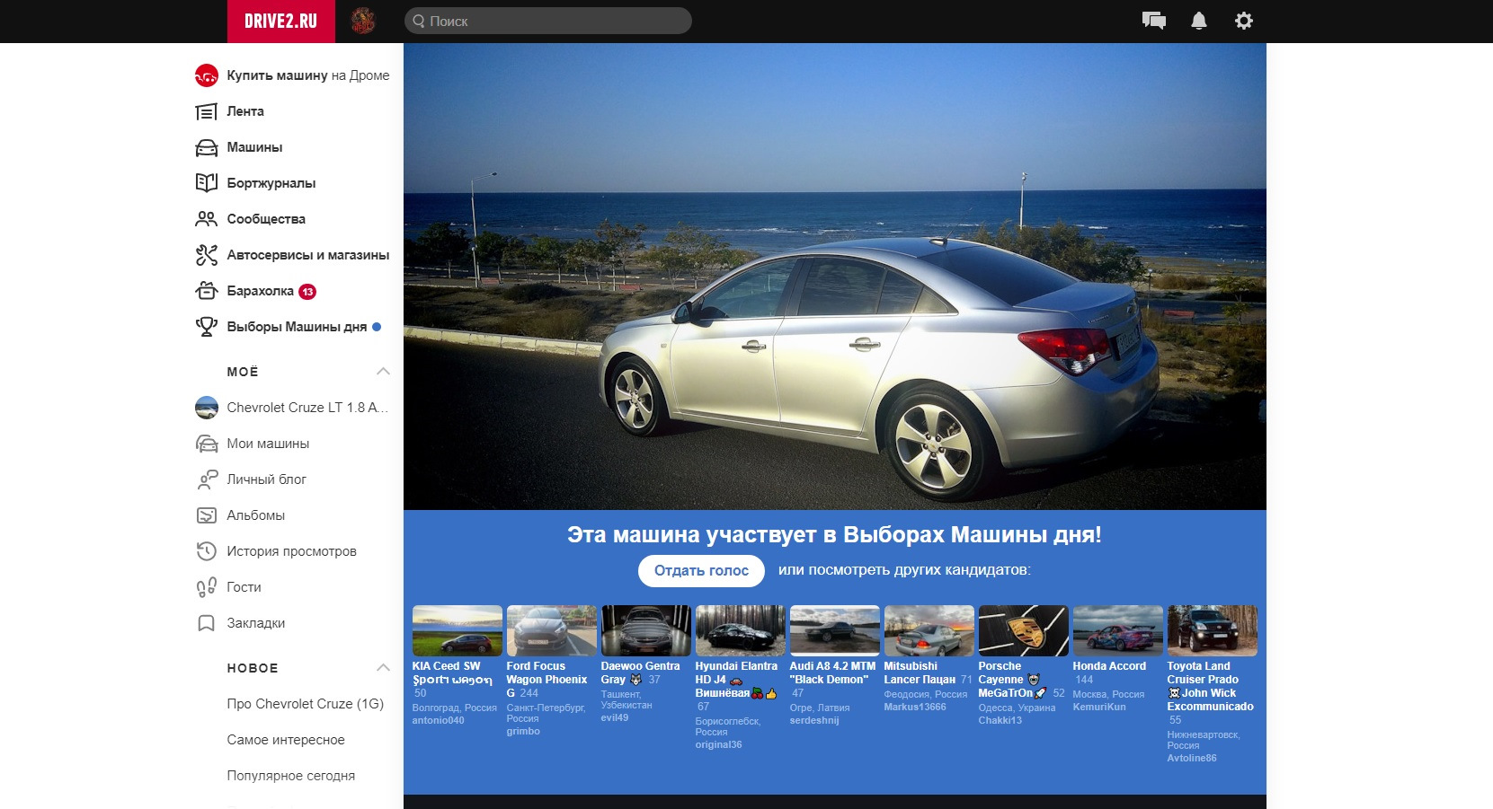Open Chevrolet Cruze LT 1.8 sidebar link
The height and width of the screenshot is (809, 1493).
click(x=307, y=408)
